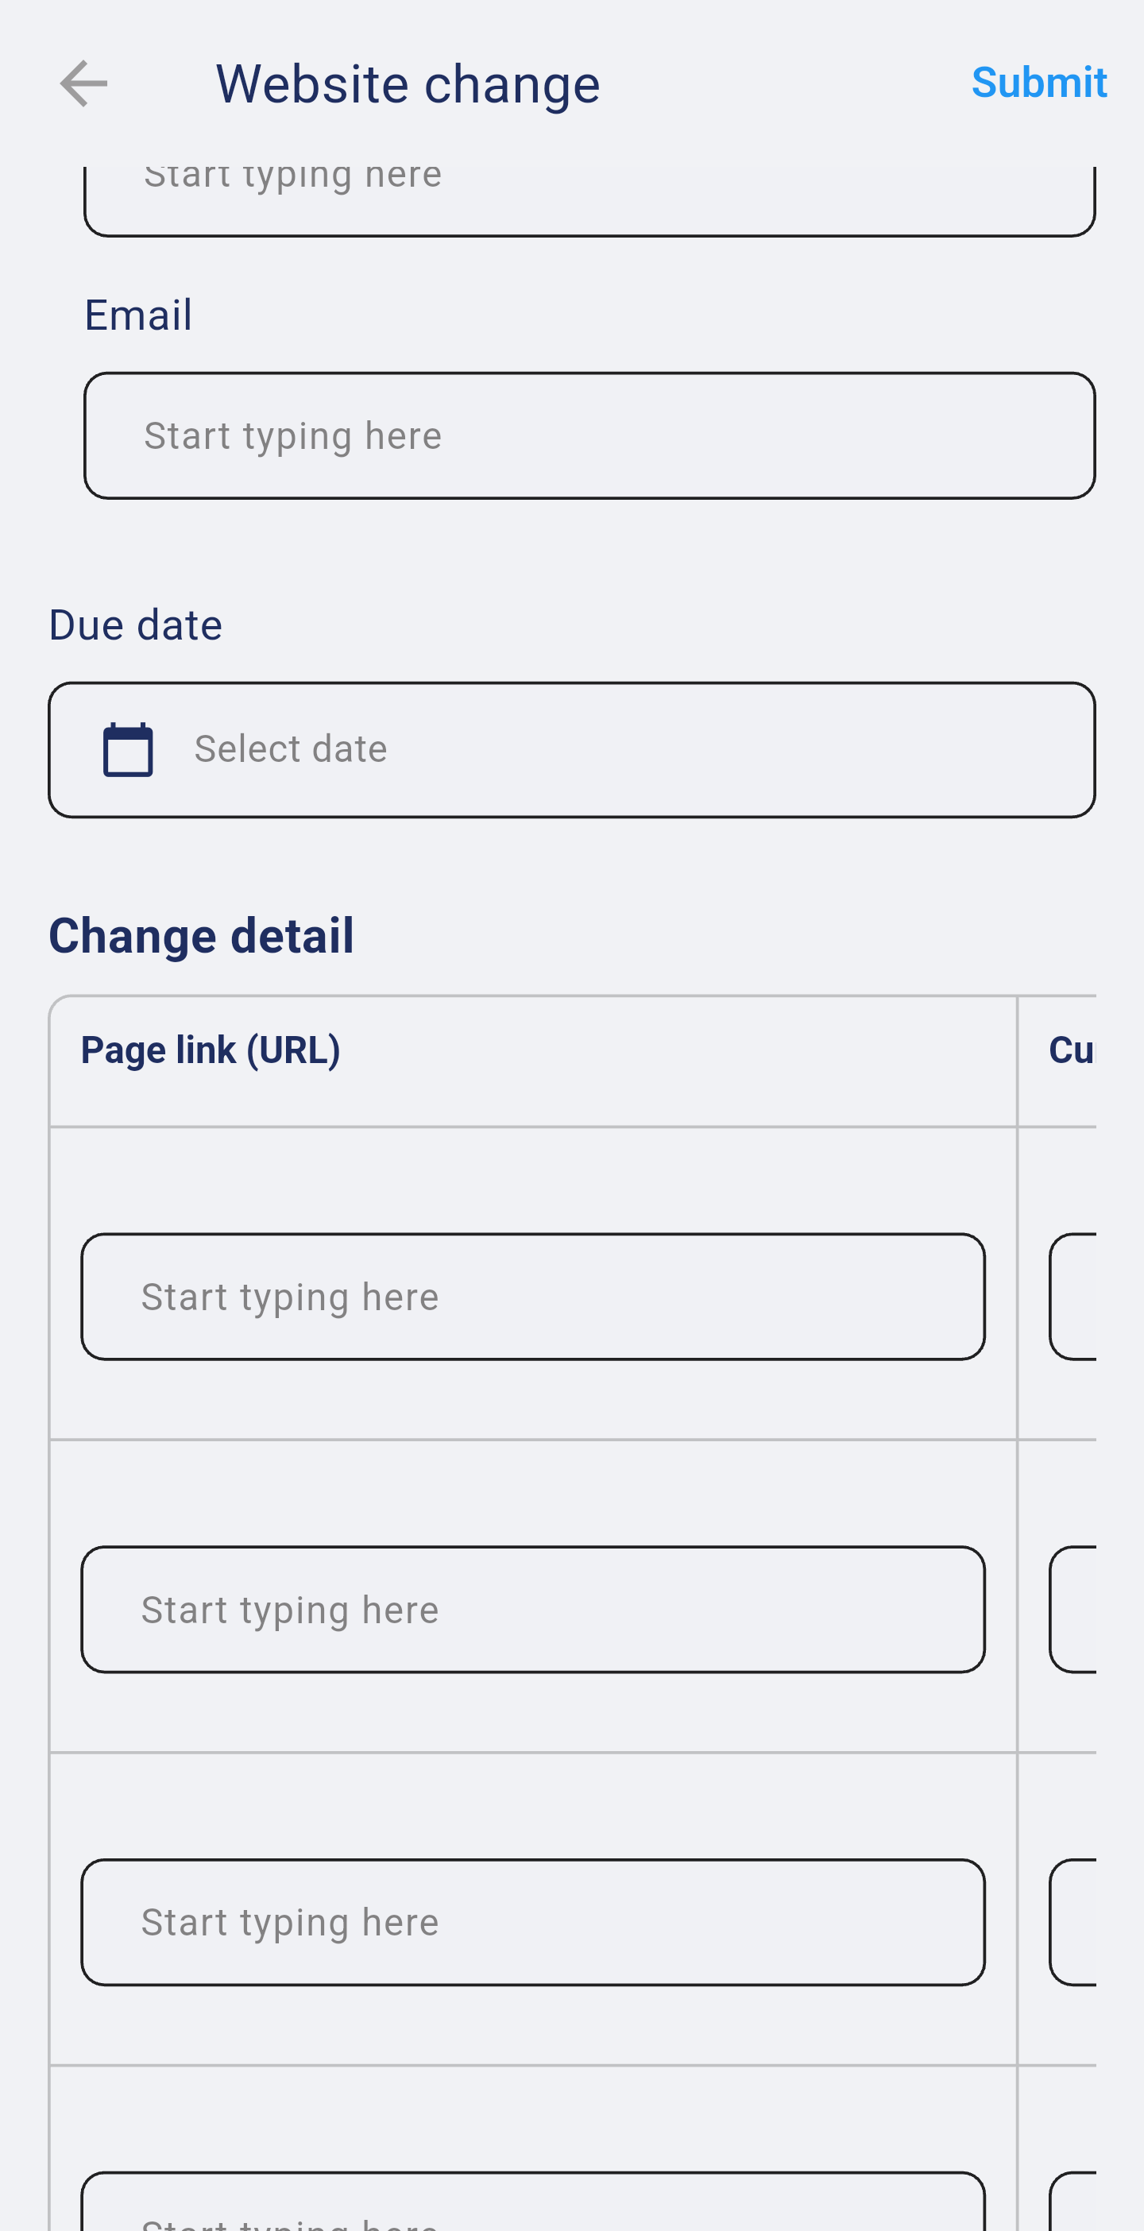Image resolution: width=1144 pixels, height=2231 pixels.
Task: Click fourth-row field in the 'Cu' column
Action: [x=1074, y=2204]
